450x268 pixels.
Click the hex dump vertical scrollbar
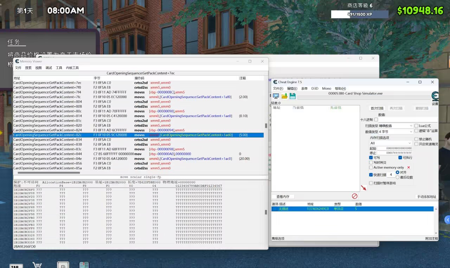coord(266,213)
